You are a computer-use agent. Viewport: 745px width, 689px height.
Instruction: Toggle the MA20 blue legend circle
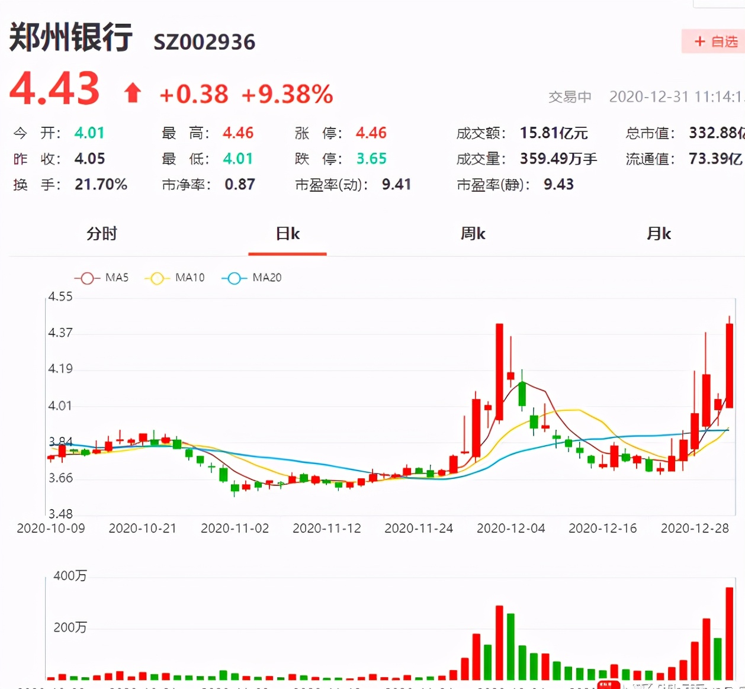235,277
